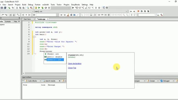Click the S source toolbar icon
The image size is (178, 100).
coord(132,15)
